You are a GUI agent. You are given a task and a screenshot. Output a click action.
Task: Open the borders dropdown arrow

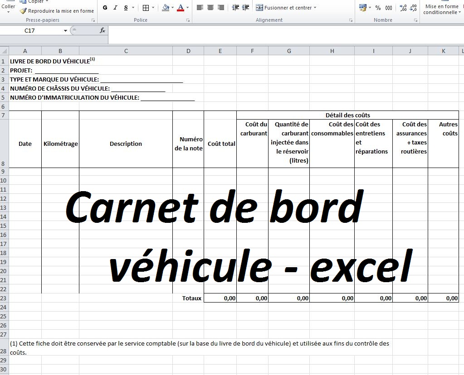153,8
